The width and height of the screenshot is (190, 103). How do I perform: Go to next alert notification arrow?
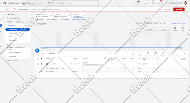(x=11, y=9)
